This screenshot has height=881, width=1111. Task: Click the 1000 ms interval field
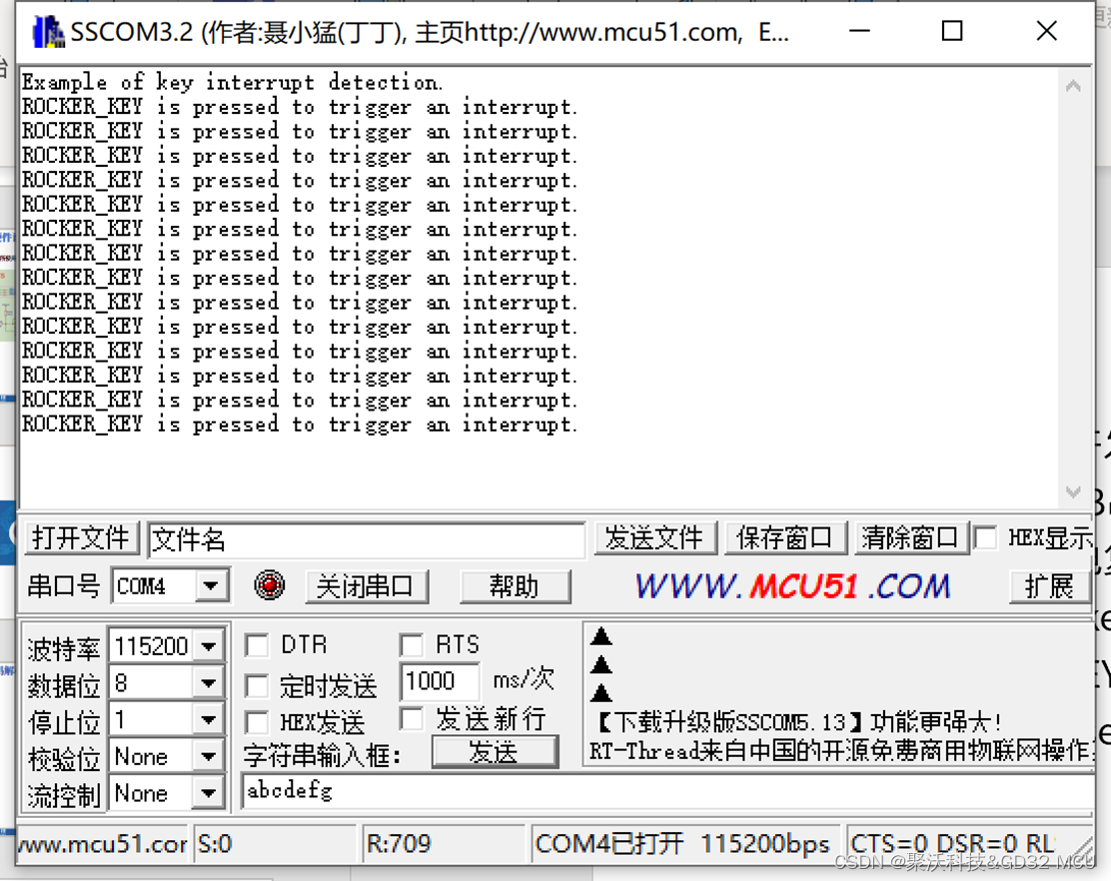(x=440, y=680)
